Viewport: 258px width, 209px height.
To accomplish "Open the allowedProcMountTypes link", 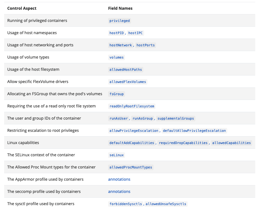I will click(131, 167).
